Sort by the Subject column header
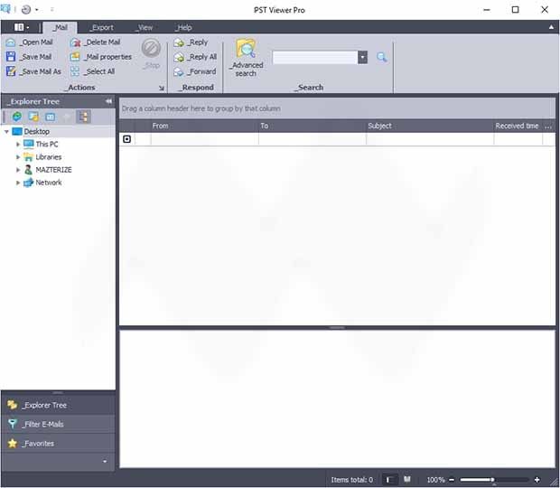Screen dimensions: 560x488 pyautogui.click(x=430, y=126)
